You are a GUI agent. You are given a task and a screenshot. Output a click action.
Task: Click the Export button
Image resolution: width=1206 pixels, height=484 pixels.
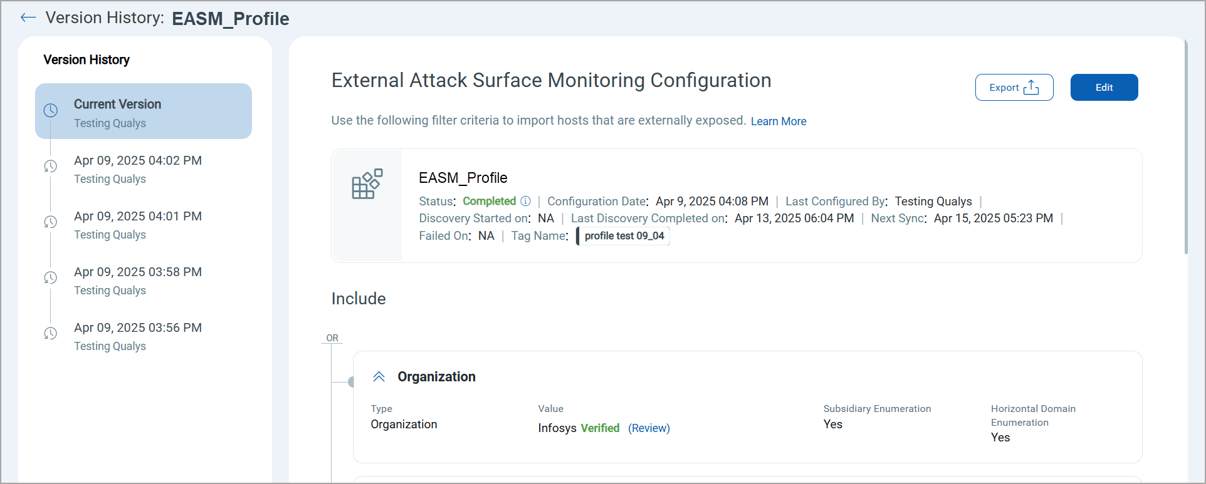[1014, 88]
